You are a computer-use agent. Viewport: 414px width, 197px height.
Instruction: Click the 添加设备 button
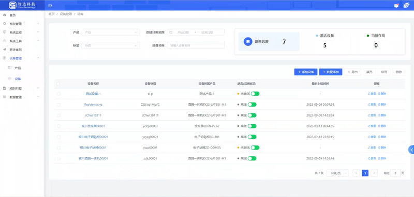point(306,72)
